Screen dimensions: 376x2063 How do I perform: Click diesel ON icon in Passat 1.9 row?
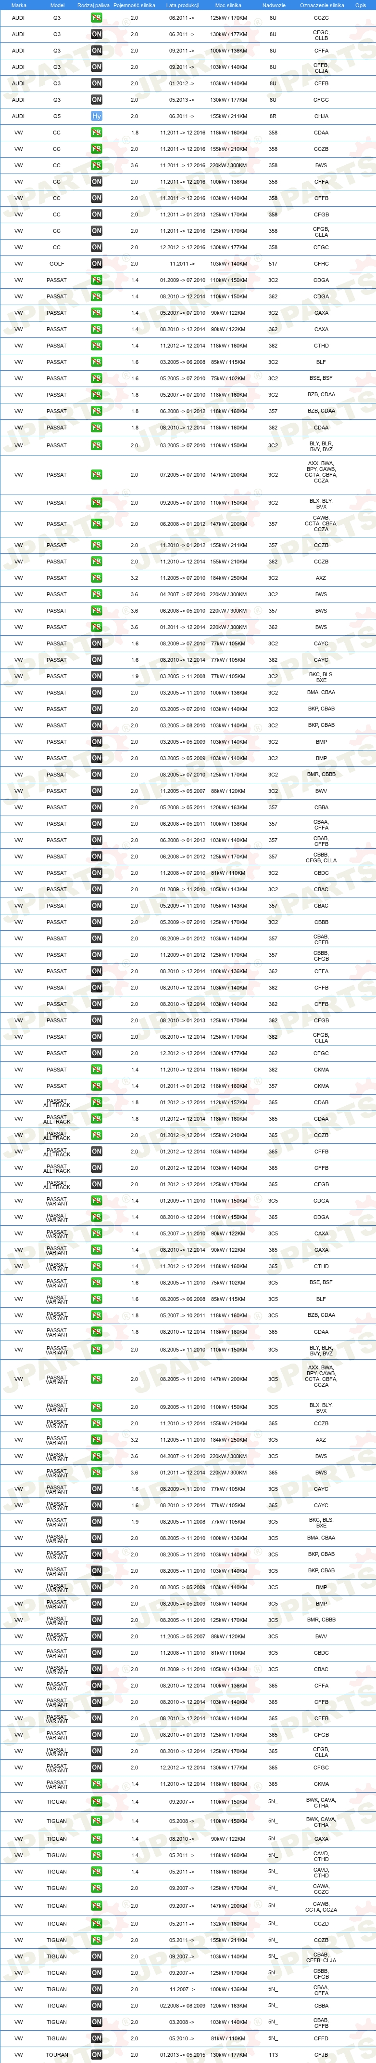[x=97, y=677]
